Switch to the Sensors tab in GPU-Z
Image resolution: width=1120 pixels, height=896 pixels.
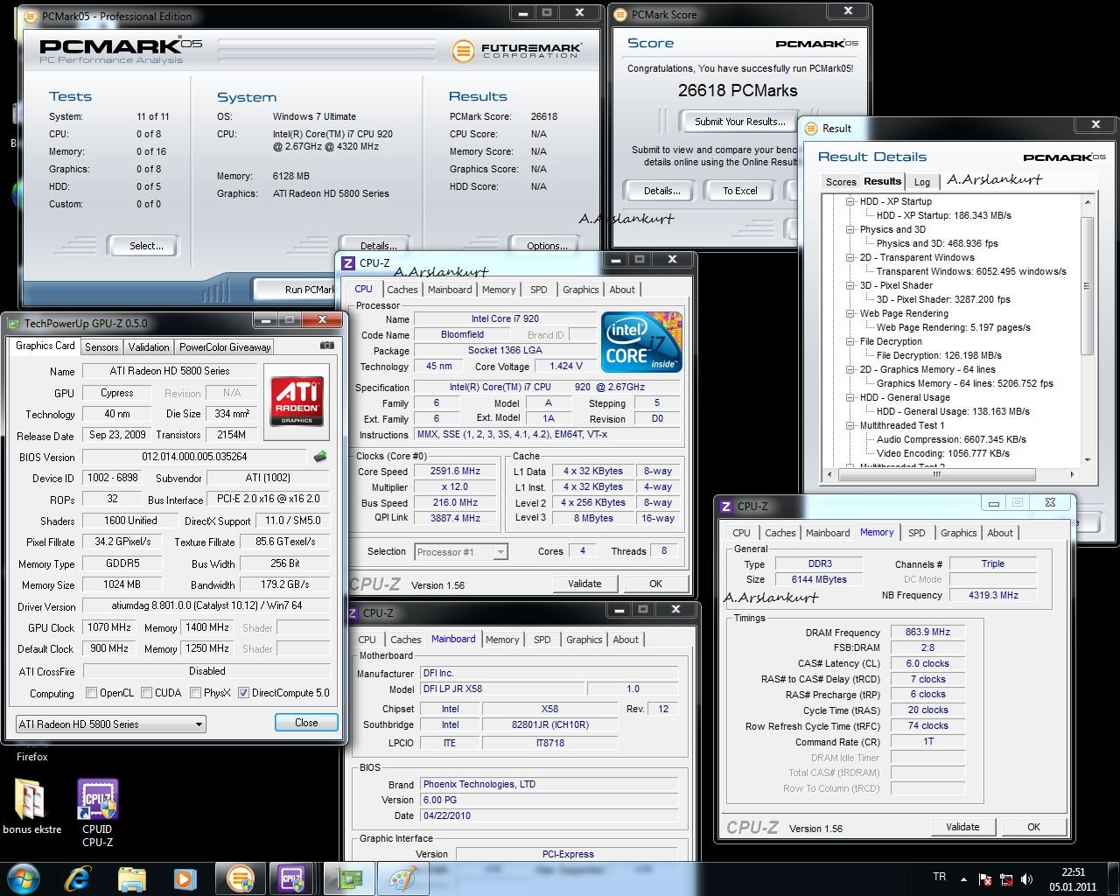[101, 347]
